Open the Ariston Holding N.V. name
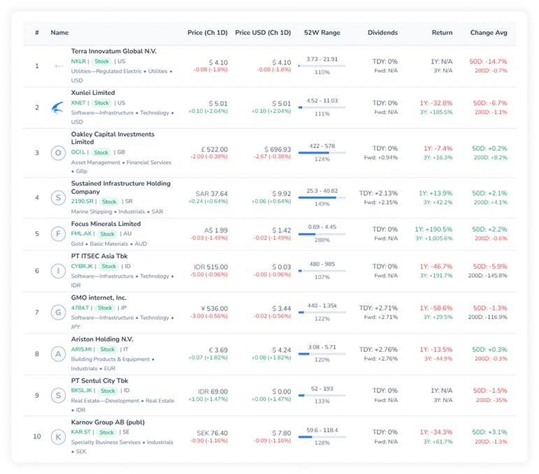The height and width of the screenshot is (474, 539). coord(102,339)
